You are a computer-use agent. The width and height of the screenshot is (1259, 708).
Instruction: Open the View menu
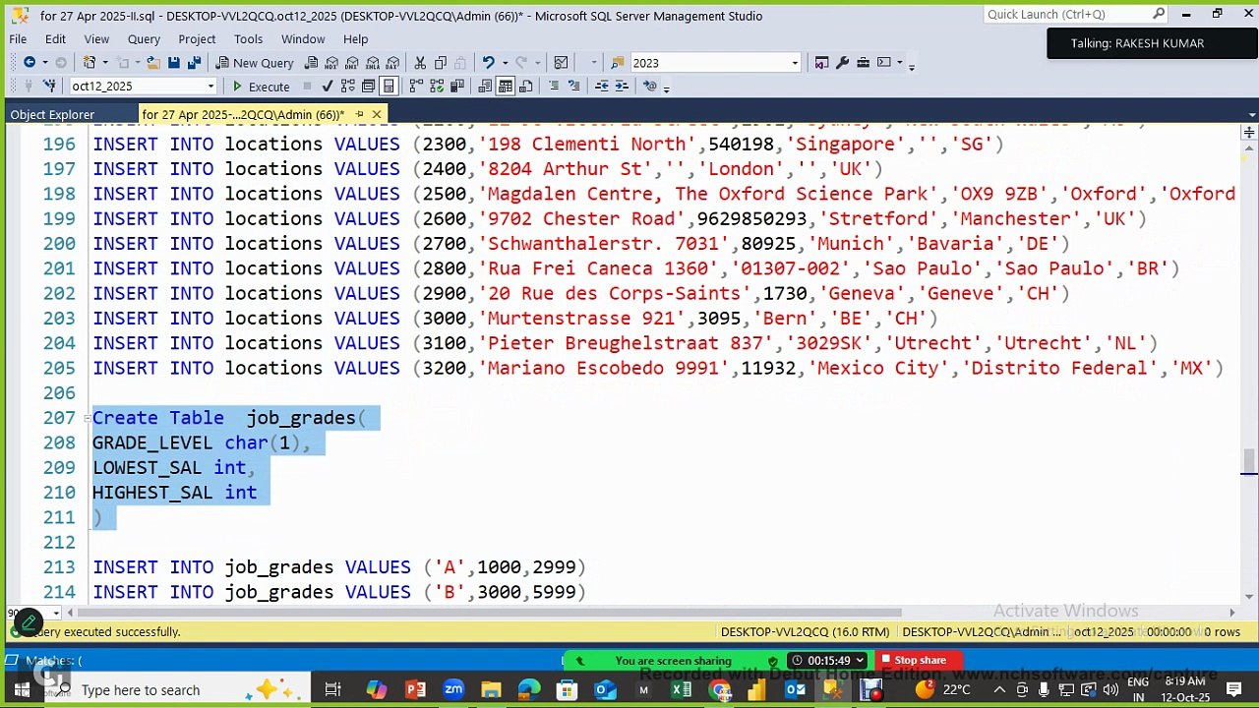96,38
